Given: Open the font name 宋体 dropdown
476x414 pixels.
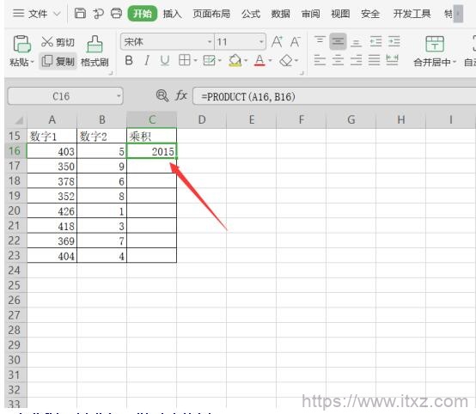Looking at the screenshot, I should [210, 41].
